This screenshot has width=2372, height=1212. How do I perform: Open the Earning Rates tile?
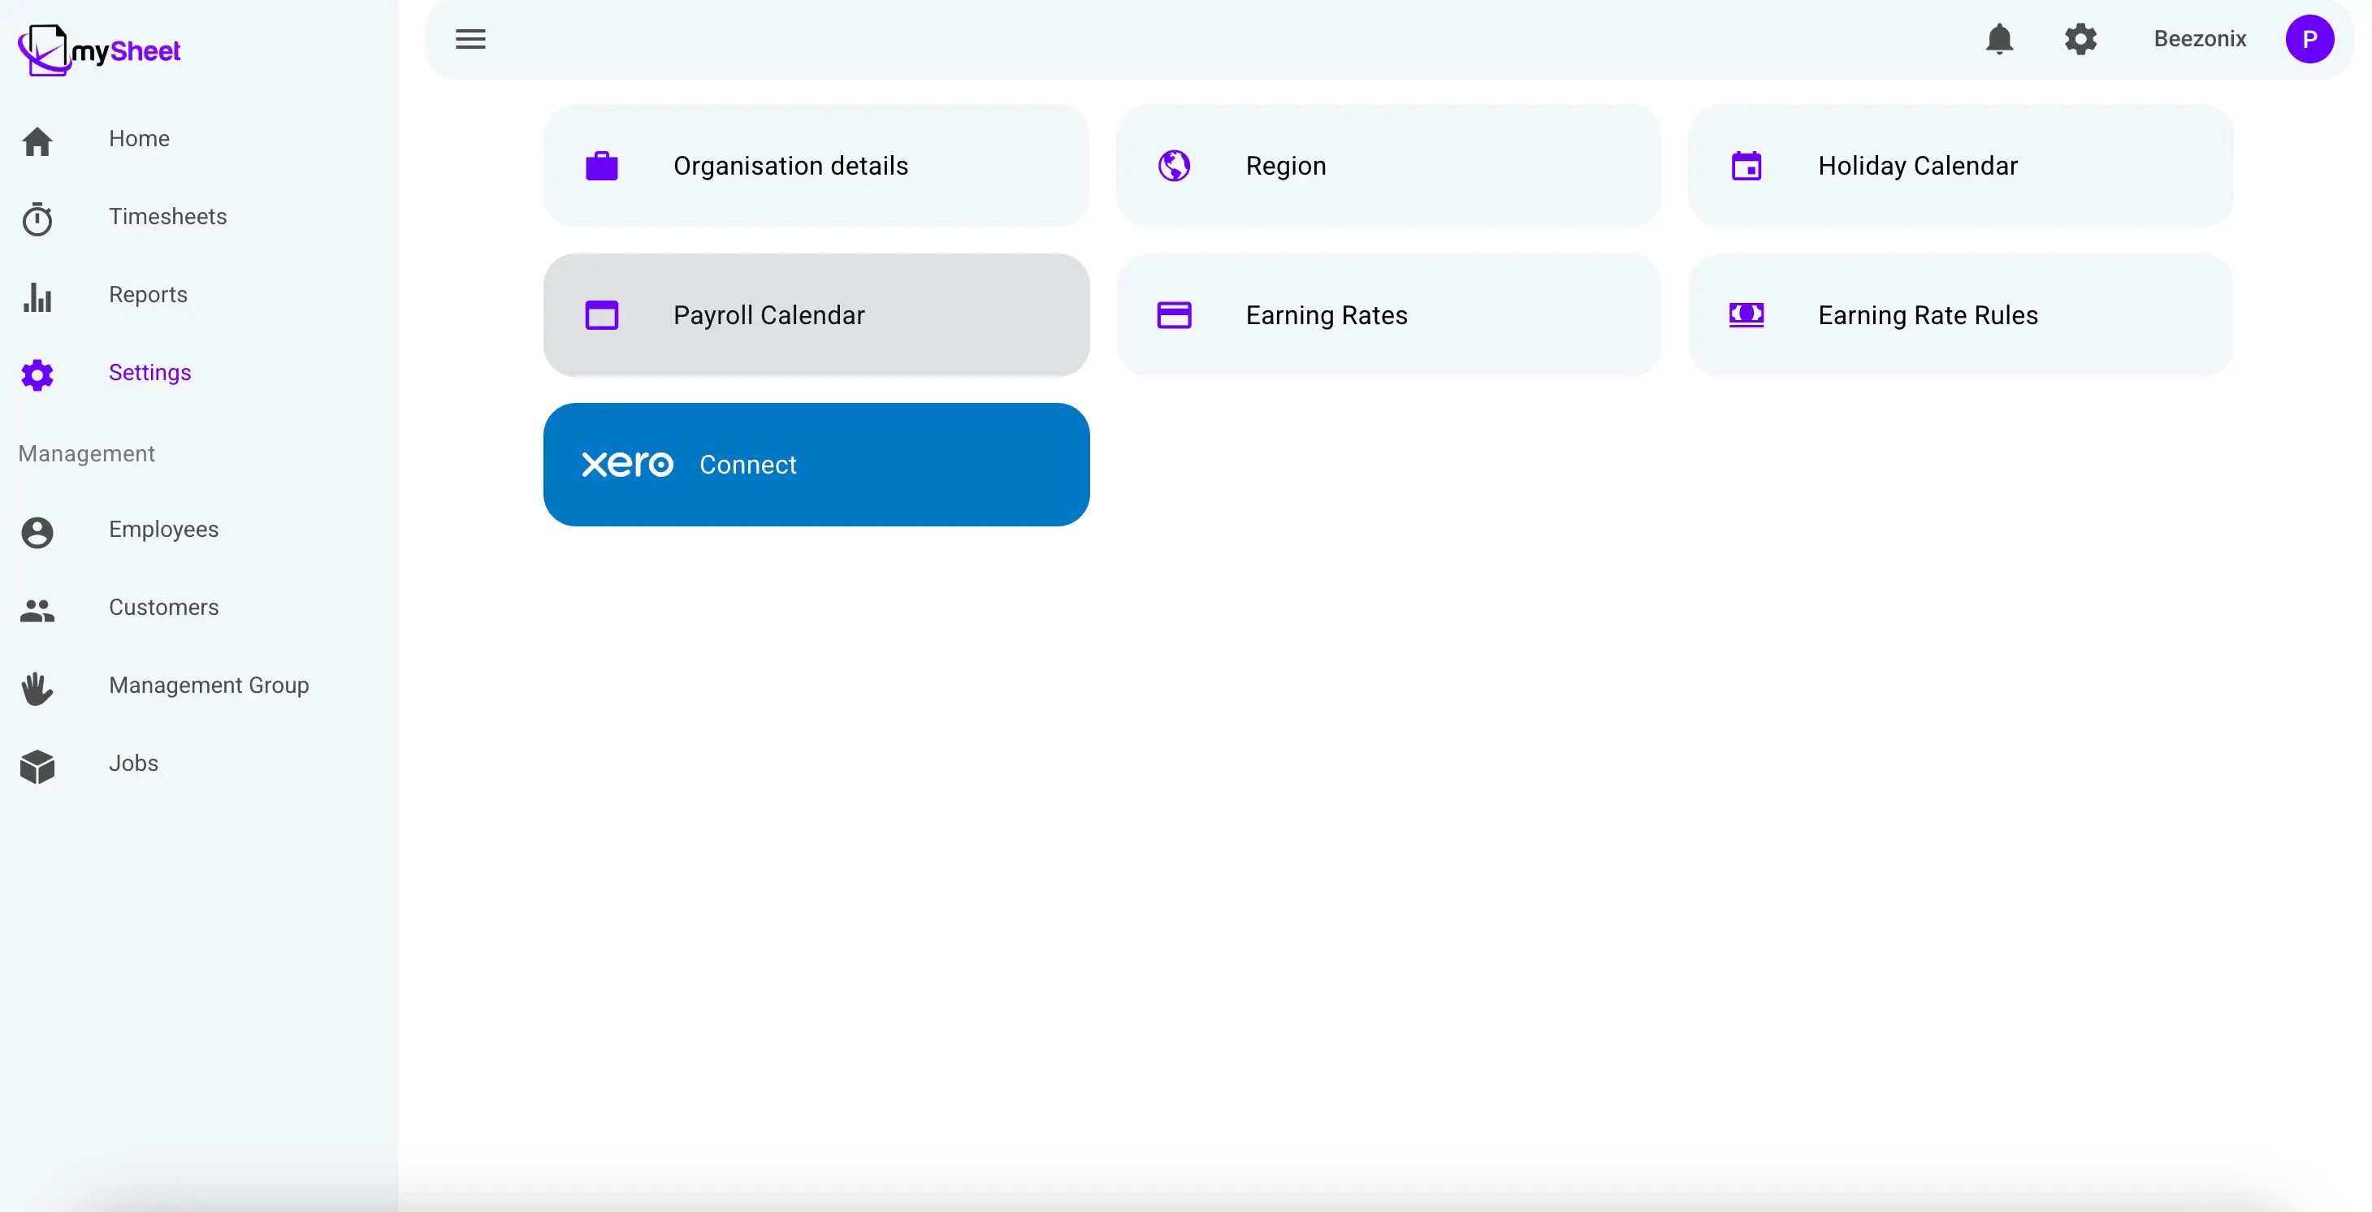1390,315
